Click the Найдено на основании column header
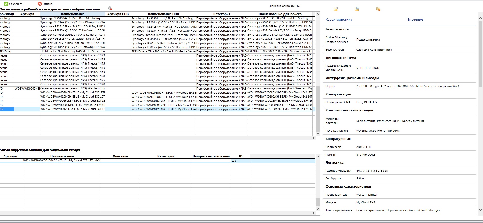Screen dimensions: 483x223 (x=211, y=156)
